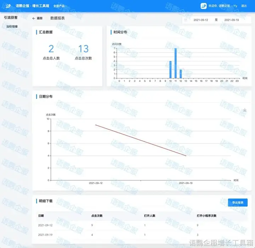
Task: Click the end date field 2021-09-19
Action: 232,20
